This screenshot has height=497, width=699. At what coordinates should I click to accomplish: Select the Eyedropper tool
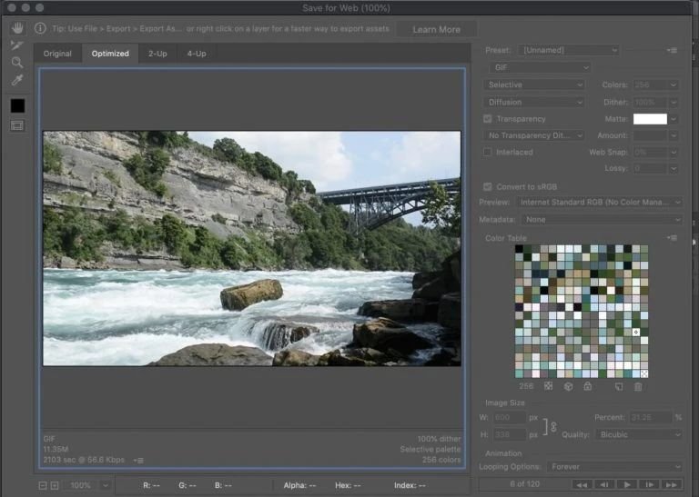(17, 80)
